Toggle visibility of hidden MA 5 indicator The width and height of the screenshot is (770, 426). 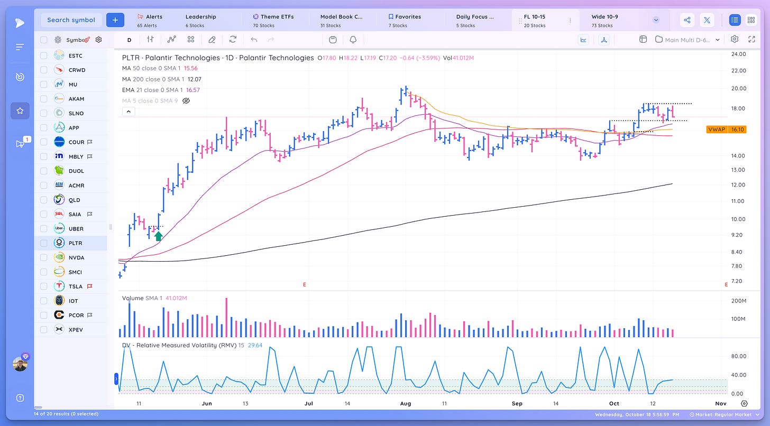click(186, 100)
